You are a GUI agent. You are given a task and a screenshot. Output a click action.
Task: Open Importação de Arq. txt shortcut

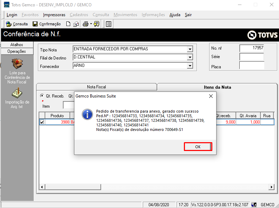click(17, 98)
